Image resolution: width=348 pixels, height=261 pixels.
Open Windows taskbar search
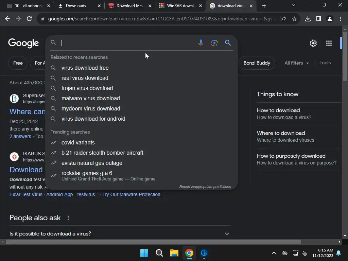pyautogui.click(x=159, y=253)
